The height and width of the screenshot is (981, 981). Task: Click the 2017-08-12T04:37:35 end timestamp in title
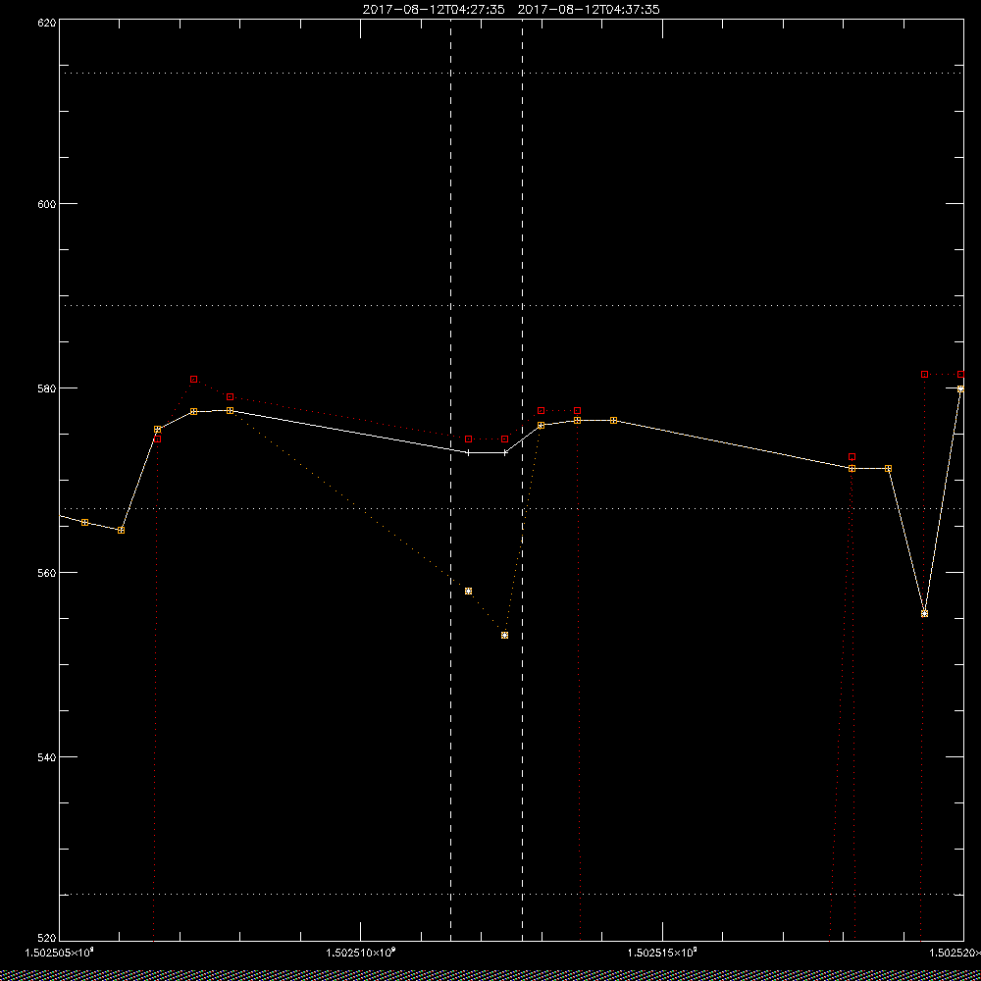pos(589,10)
